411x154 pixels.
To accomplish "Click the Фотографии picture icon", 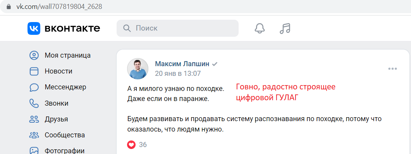I will coord(34,151).
